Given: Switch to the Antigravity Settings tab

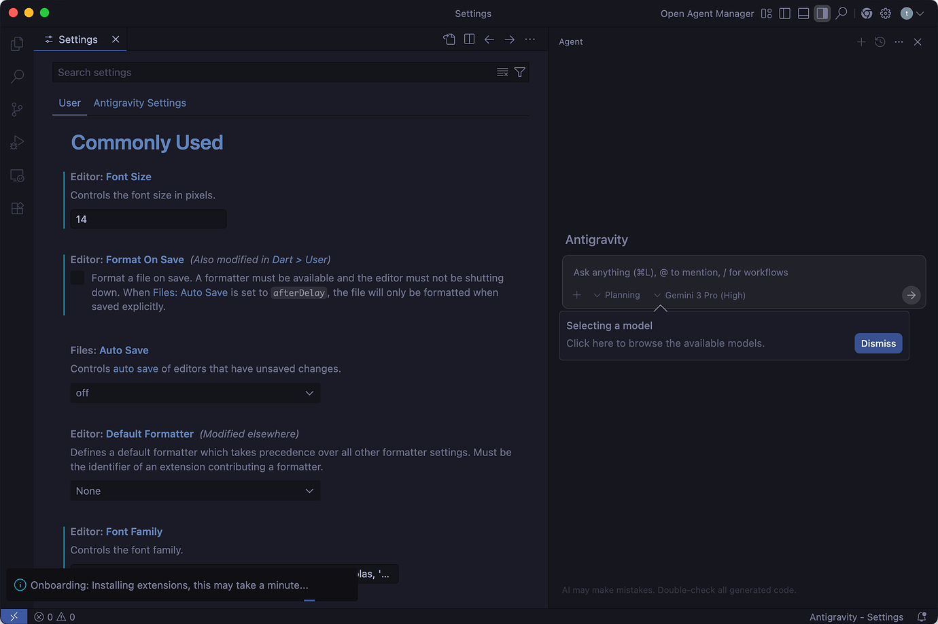Looking at the screenshot, I should pyautogui.click(x=140, y=103).
